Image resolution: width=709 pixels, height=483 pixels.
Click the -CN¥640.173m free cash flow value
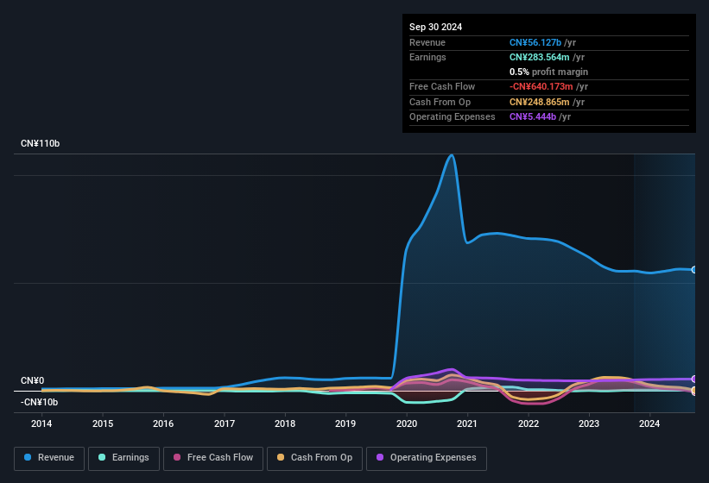(541, 86)
